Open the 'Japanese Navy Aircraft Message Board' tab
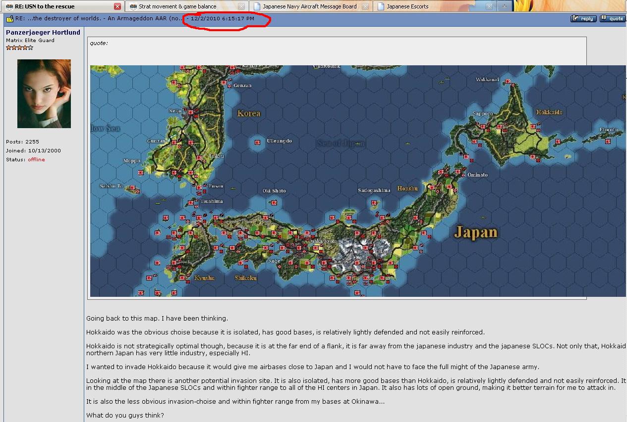The width and height of the screenshot is (627, 422). tap(311, 6)
